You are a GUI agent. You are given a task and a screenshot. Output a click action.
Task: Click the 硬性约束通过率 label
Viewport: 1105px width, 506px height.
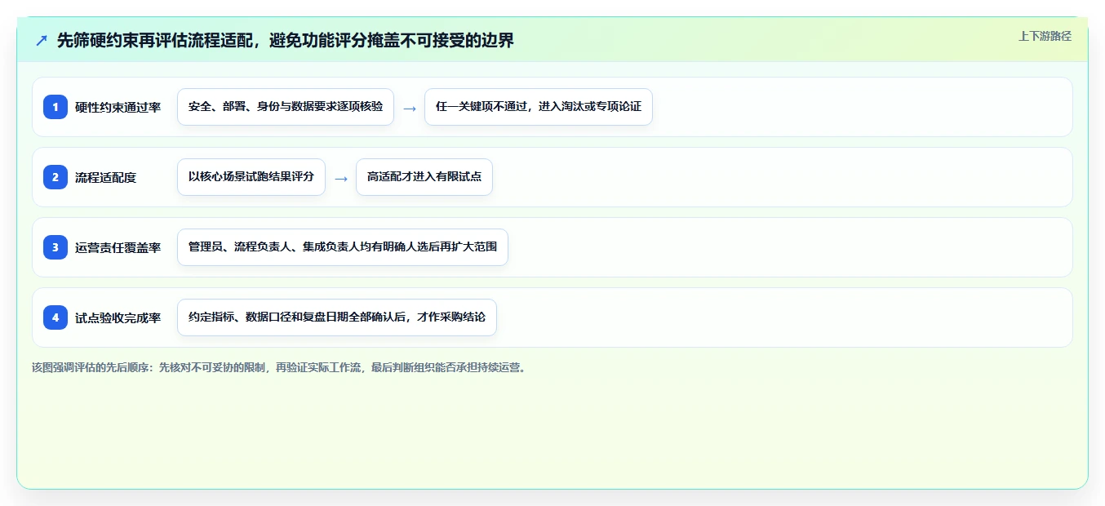(118, 107)
